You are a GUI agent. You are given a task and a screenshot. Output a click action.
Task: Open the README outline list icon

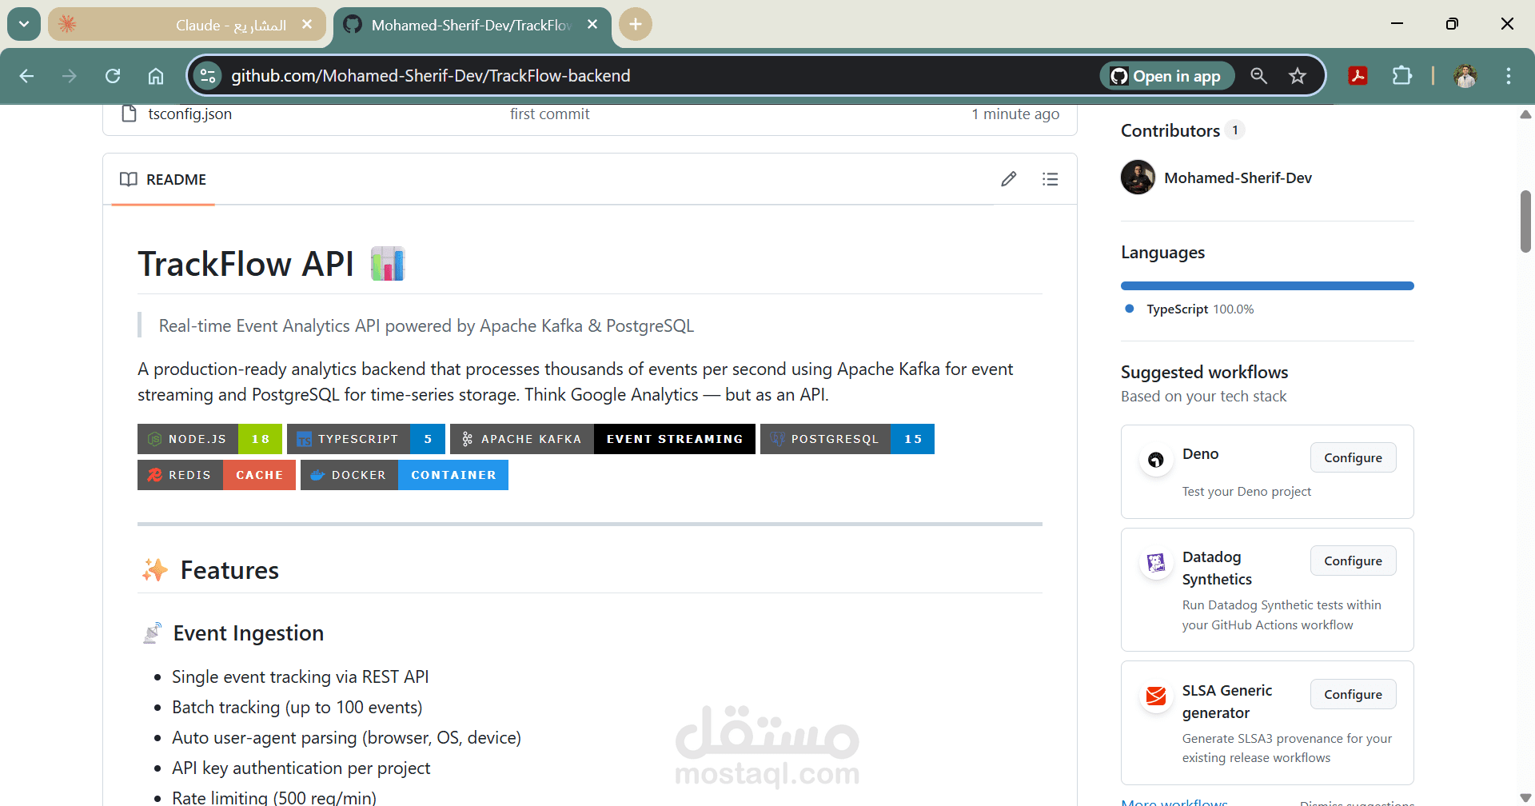[1051, 179]
